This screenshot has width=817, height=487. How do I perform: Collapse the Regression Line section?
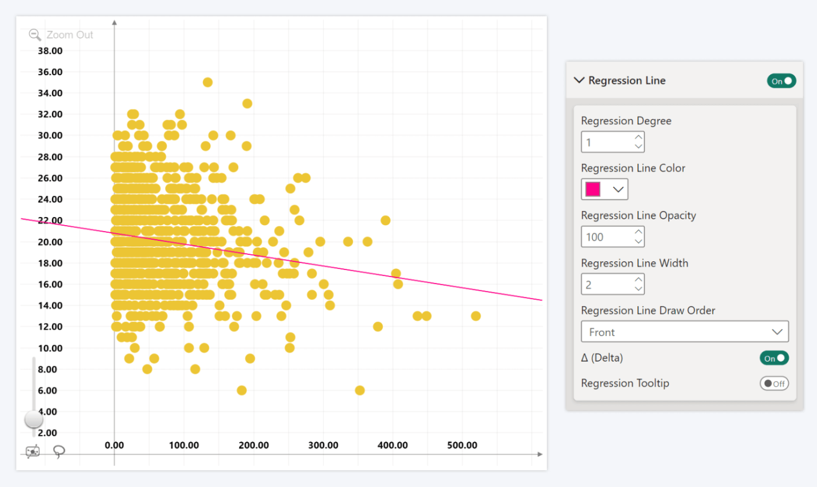coord(578,80)
